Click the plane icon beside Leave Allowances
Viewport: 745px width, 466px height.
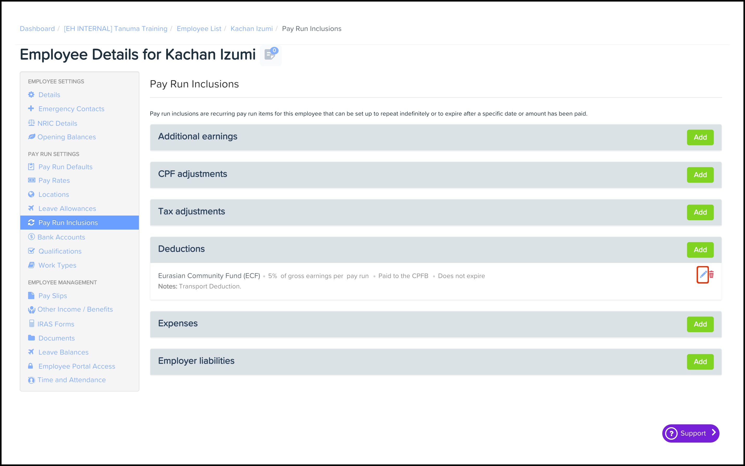pyautogui.click(x=31, y=208)
